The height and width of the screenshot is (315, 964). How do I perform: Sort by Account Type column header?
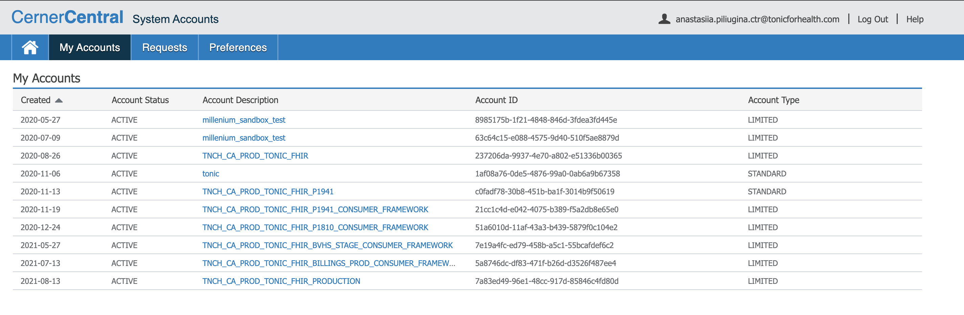773,100
